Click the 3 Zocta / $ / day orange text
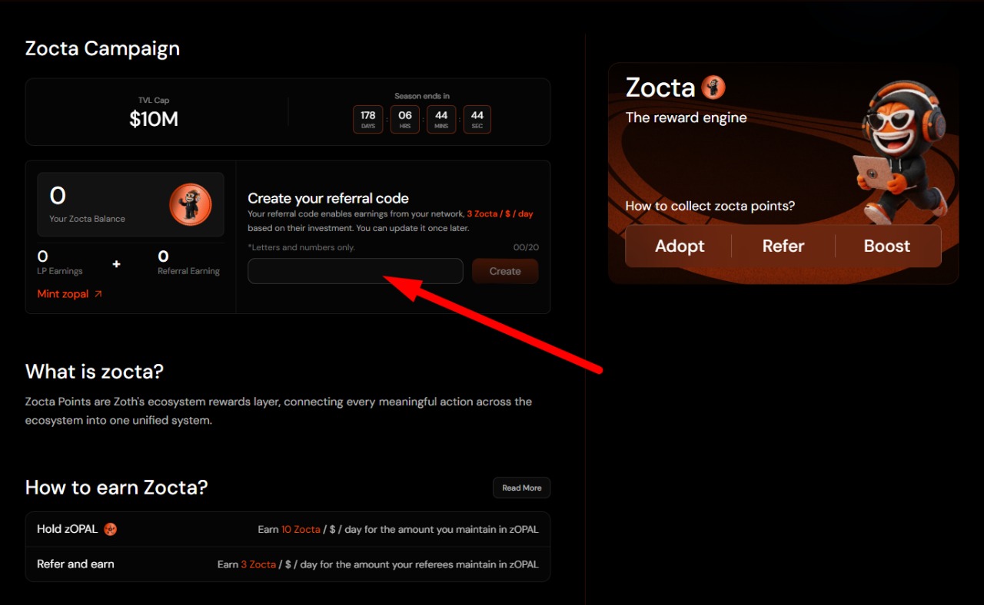The height and width of the screenshot is (605, 984). click(500, 214)
